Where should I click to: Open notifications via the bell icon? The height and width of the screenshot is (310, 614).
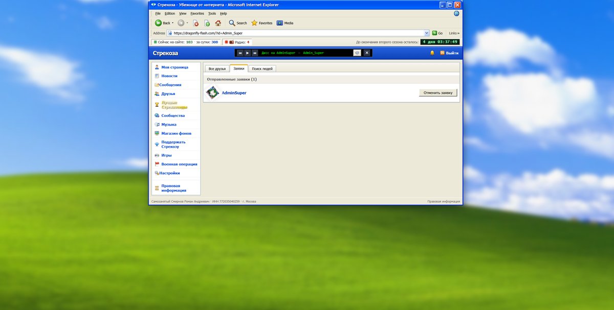pyautogui.click(x=432, y=53)
